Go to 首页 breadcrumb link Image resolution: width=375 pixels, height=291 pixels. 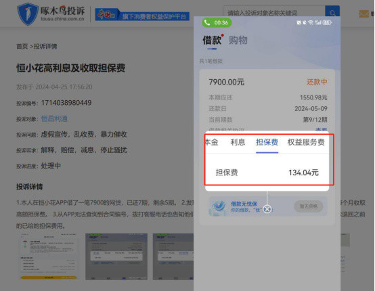point(22,46)
